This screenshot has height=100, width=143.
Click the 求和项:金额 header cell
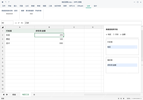[x=49, y=31]
